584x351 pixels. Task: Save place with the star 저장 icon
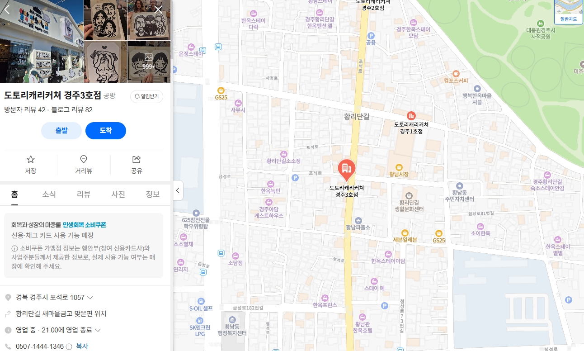coord(31,165)
